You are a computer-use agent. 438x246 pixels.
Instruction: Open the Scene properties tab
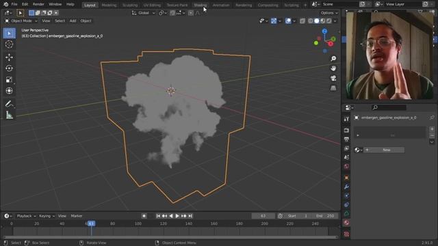(347, 157)
